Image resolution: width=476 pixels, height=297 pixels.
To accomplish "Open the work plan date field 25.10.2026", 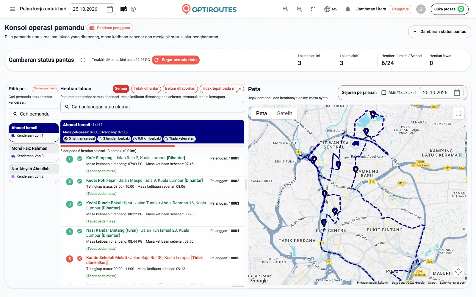I will coord(93,9).
